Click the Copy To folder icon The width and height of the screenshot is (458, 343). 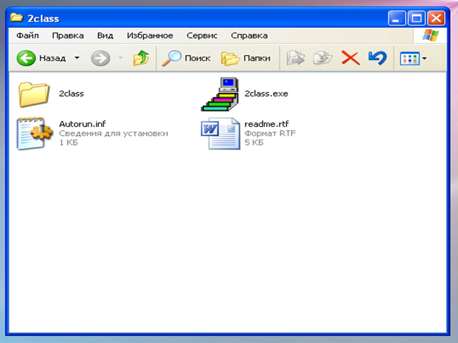[323, 58]
